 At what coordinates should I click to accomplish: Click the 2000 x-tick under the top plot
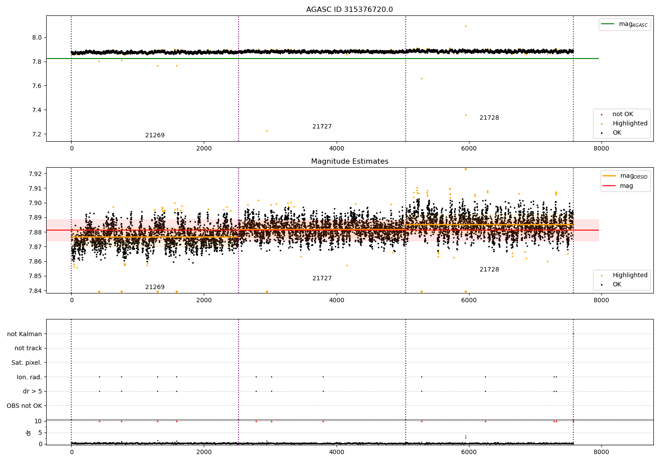tap(204, 149)
